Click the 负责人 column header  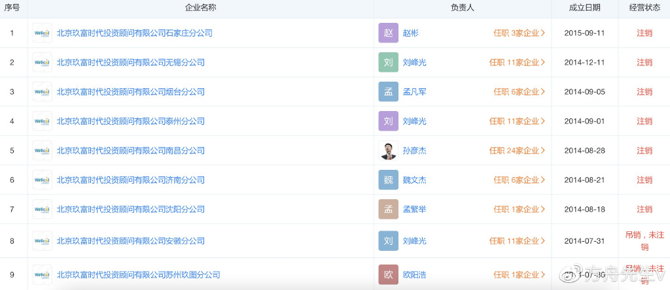pos(463,8)
